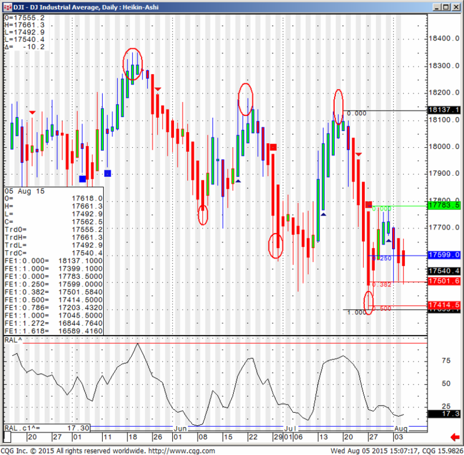The image size is (464, 455).
Task: Click the small white box at bottom left corner
Action: tap(7, 436)
